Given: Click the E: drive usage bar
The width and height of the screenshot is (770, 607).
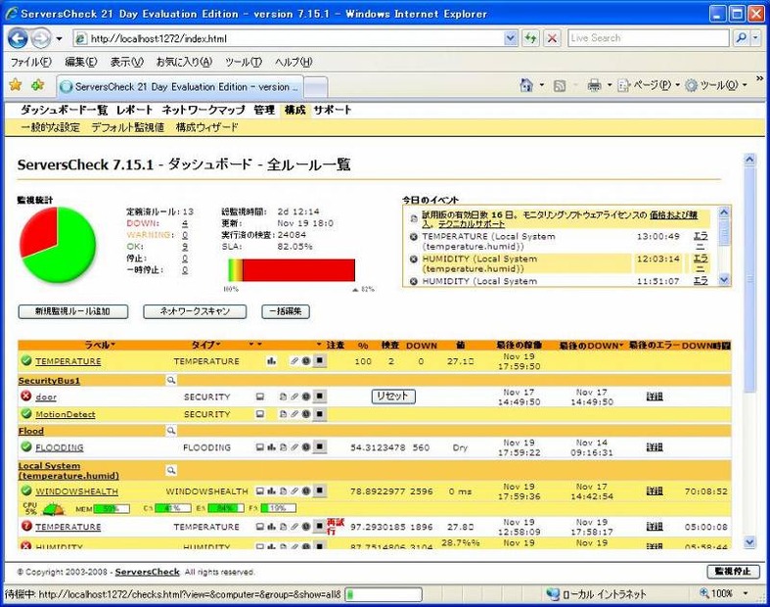Looking at the screenshot, I should point(226,508).
